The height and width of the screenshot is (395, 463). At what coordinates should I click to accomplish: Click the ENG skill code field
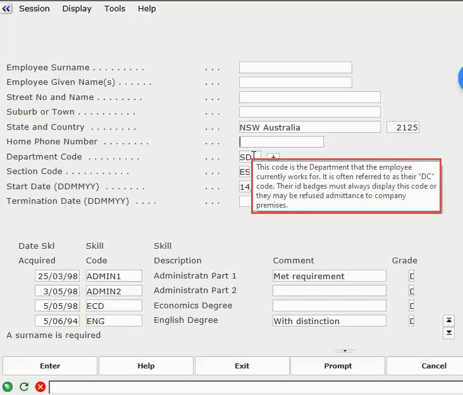tap(114, 320)
